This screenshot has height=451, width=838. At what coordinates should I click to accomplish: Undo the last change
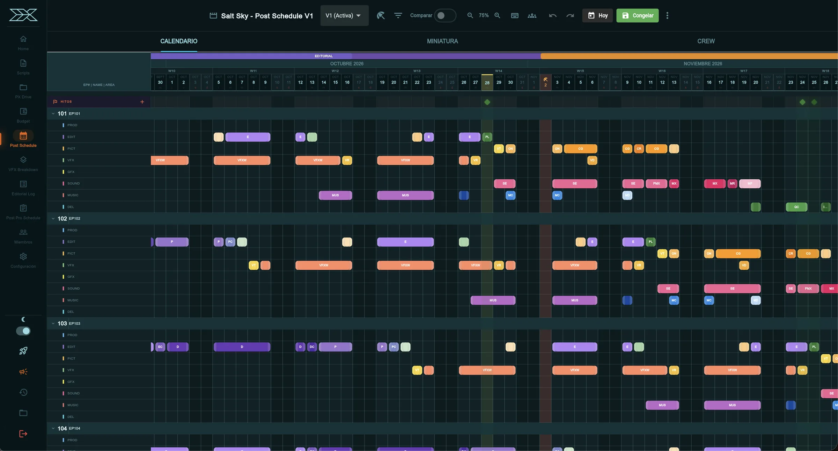(x=552, y=15)
